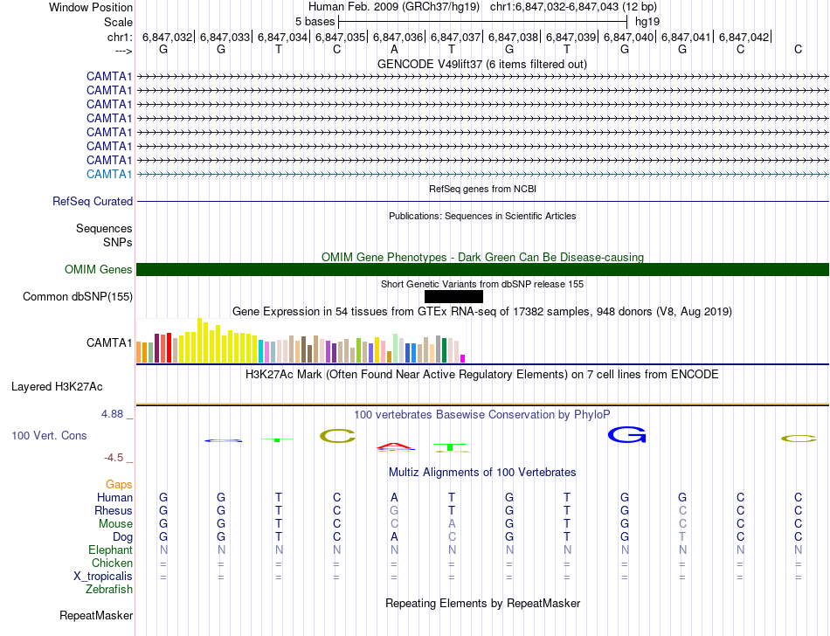Click the 6,847,042 coordinate in the ruler
Image resolution: width=830 pixels, height=636 pixels.
[744, 37]
